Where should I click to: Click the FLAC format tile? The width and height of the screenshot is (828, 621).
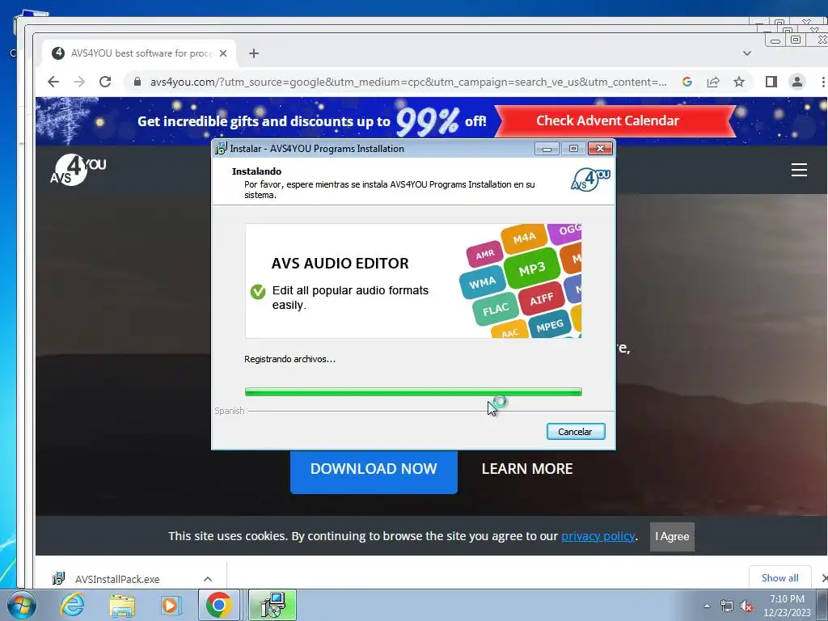pyautogui.click(x=496, y=309)
